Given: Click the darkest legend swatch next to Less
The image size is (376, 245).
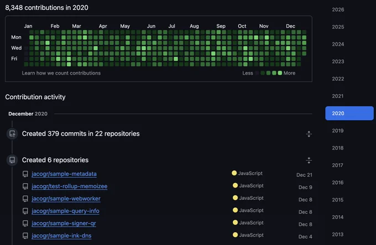Looking at the screenshot, I should [257, 73].
